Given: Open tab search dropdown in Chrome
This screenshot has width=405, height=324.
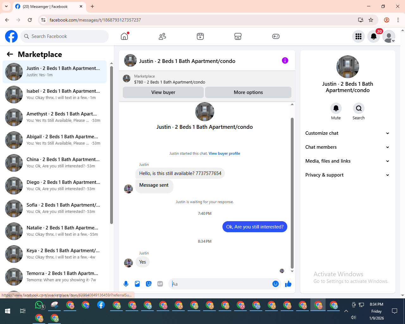Looking at the screenshot, I should [x=6, y=6].
